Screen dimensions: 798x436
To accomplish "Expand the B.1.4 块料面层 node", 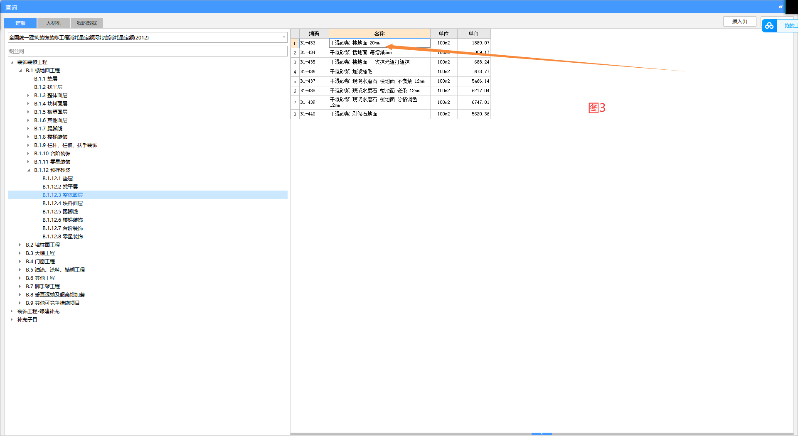I will [28, 104].
